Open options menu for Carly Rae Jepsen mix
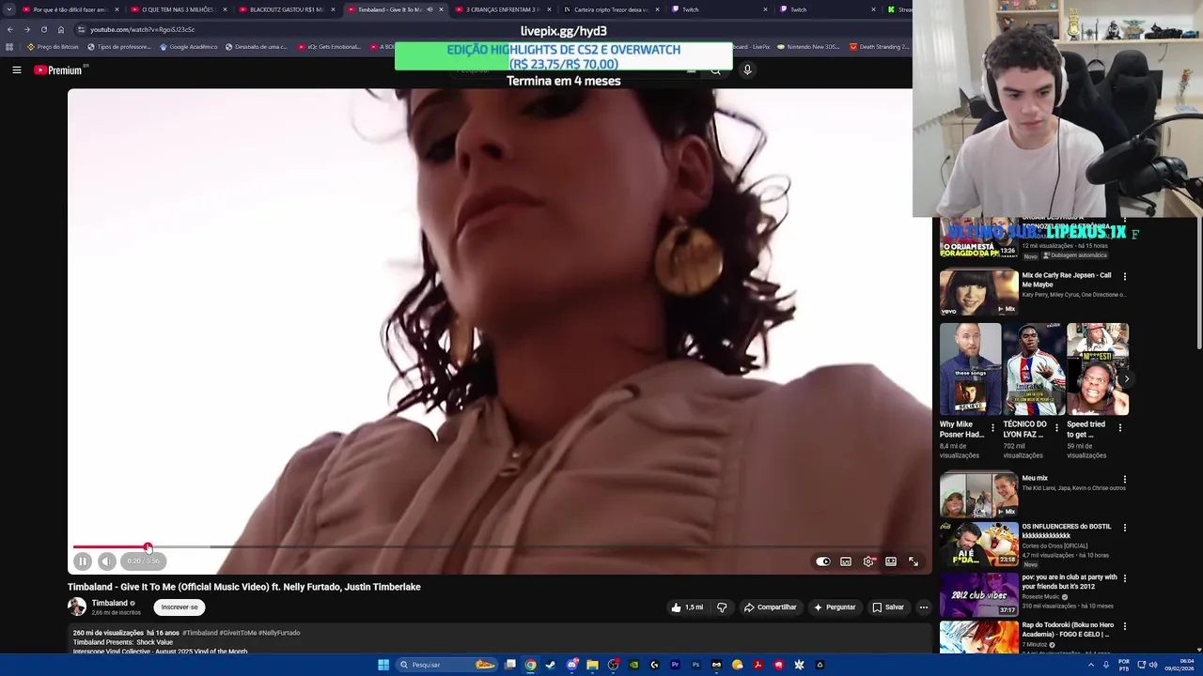Viewport: 1203px width, 676px height. [1124, 277]
